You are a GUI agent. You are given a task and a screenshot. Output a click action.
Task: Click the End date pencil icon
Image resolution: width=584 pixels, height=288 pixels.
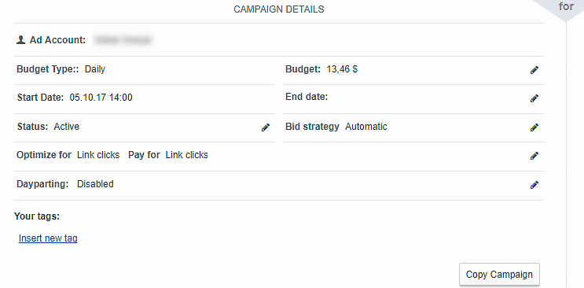(534, 98)
